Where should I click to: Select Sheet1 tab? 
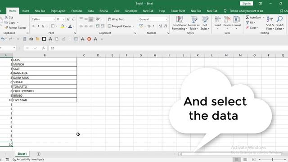[x=22, y=154]
